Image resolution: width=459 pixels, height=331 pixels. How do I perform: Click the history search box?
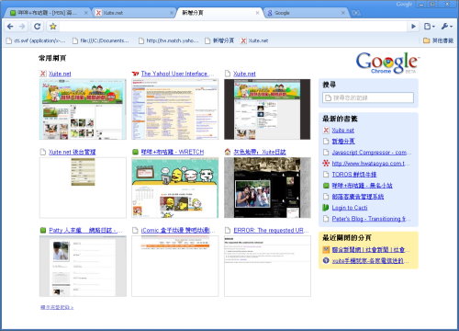pyautogui.click(x=368, y=97)
